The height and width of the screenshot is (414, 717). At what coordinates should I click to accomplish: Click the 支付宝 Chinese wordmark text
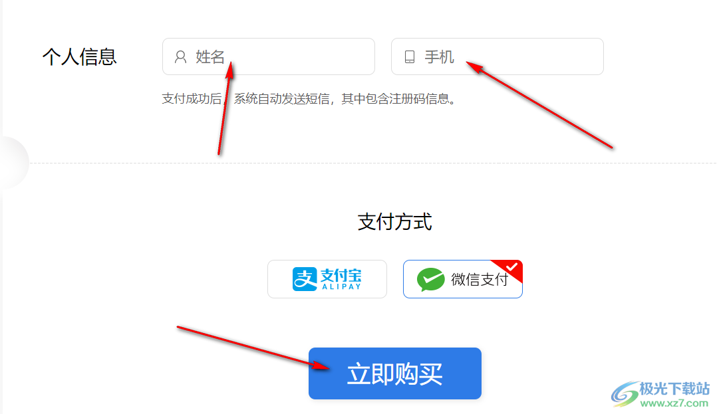click(x=341, y=275)
